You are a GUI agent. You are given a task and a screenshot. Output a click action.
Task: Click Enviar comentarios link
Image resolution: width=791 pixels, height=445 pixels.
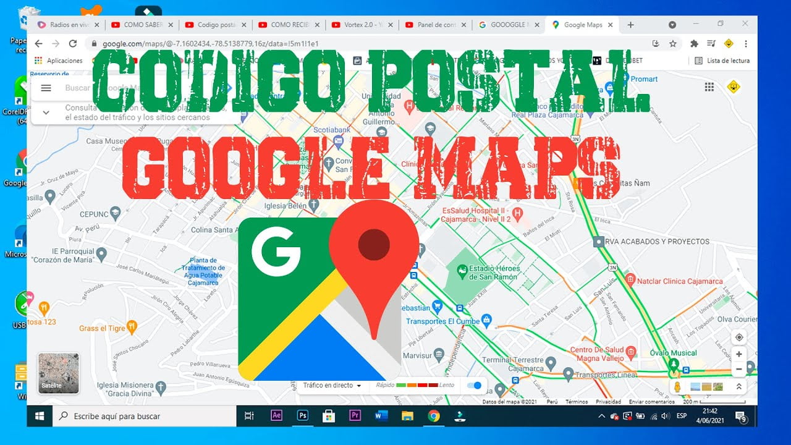(x=652, y=402)
